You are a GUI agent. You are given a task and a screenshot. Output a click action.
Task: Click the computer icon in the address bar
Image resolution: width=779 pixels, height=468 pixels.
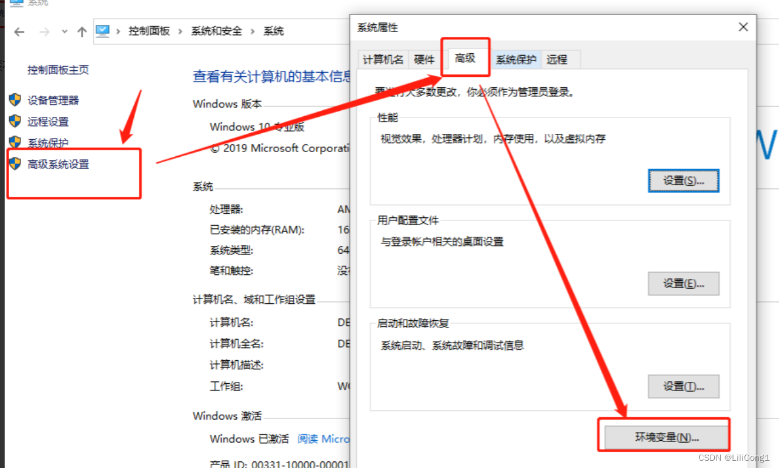pyautogui.click(x=103, y=30)
